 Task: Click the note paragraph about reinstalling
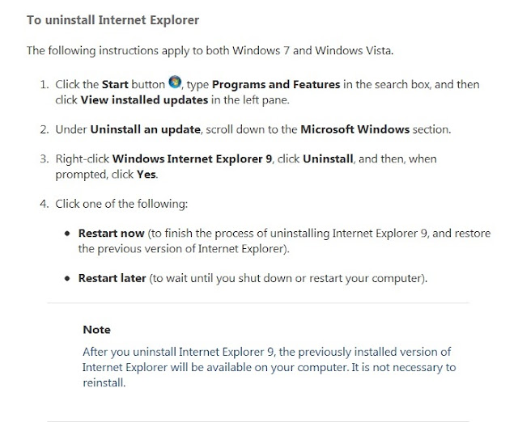coord(270,367)
